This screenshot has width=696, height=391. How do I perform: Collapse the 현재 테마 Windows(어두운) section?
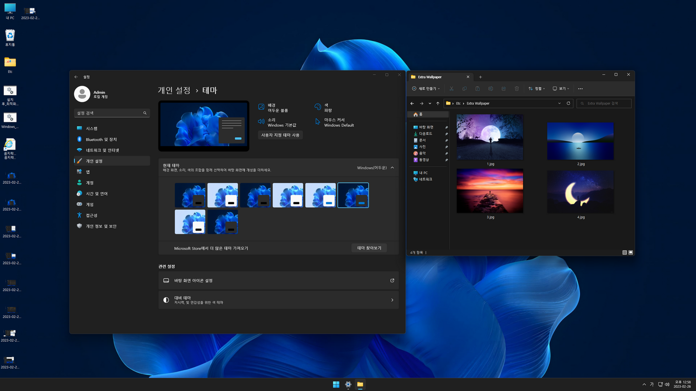[392, 168]
